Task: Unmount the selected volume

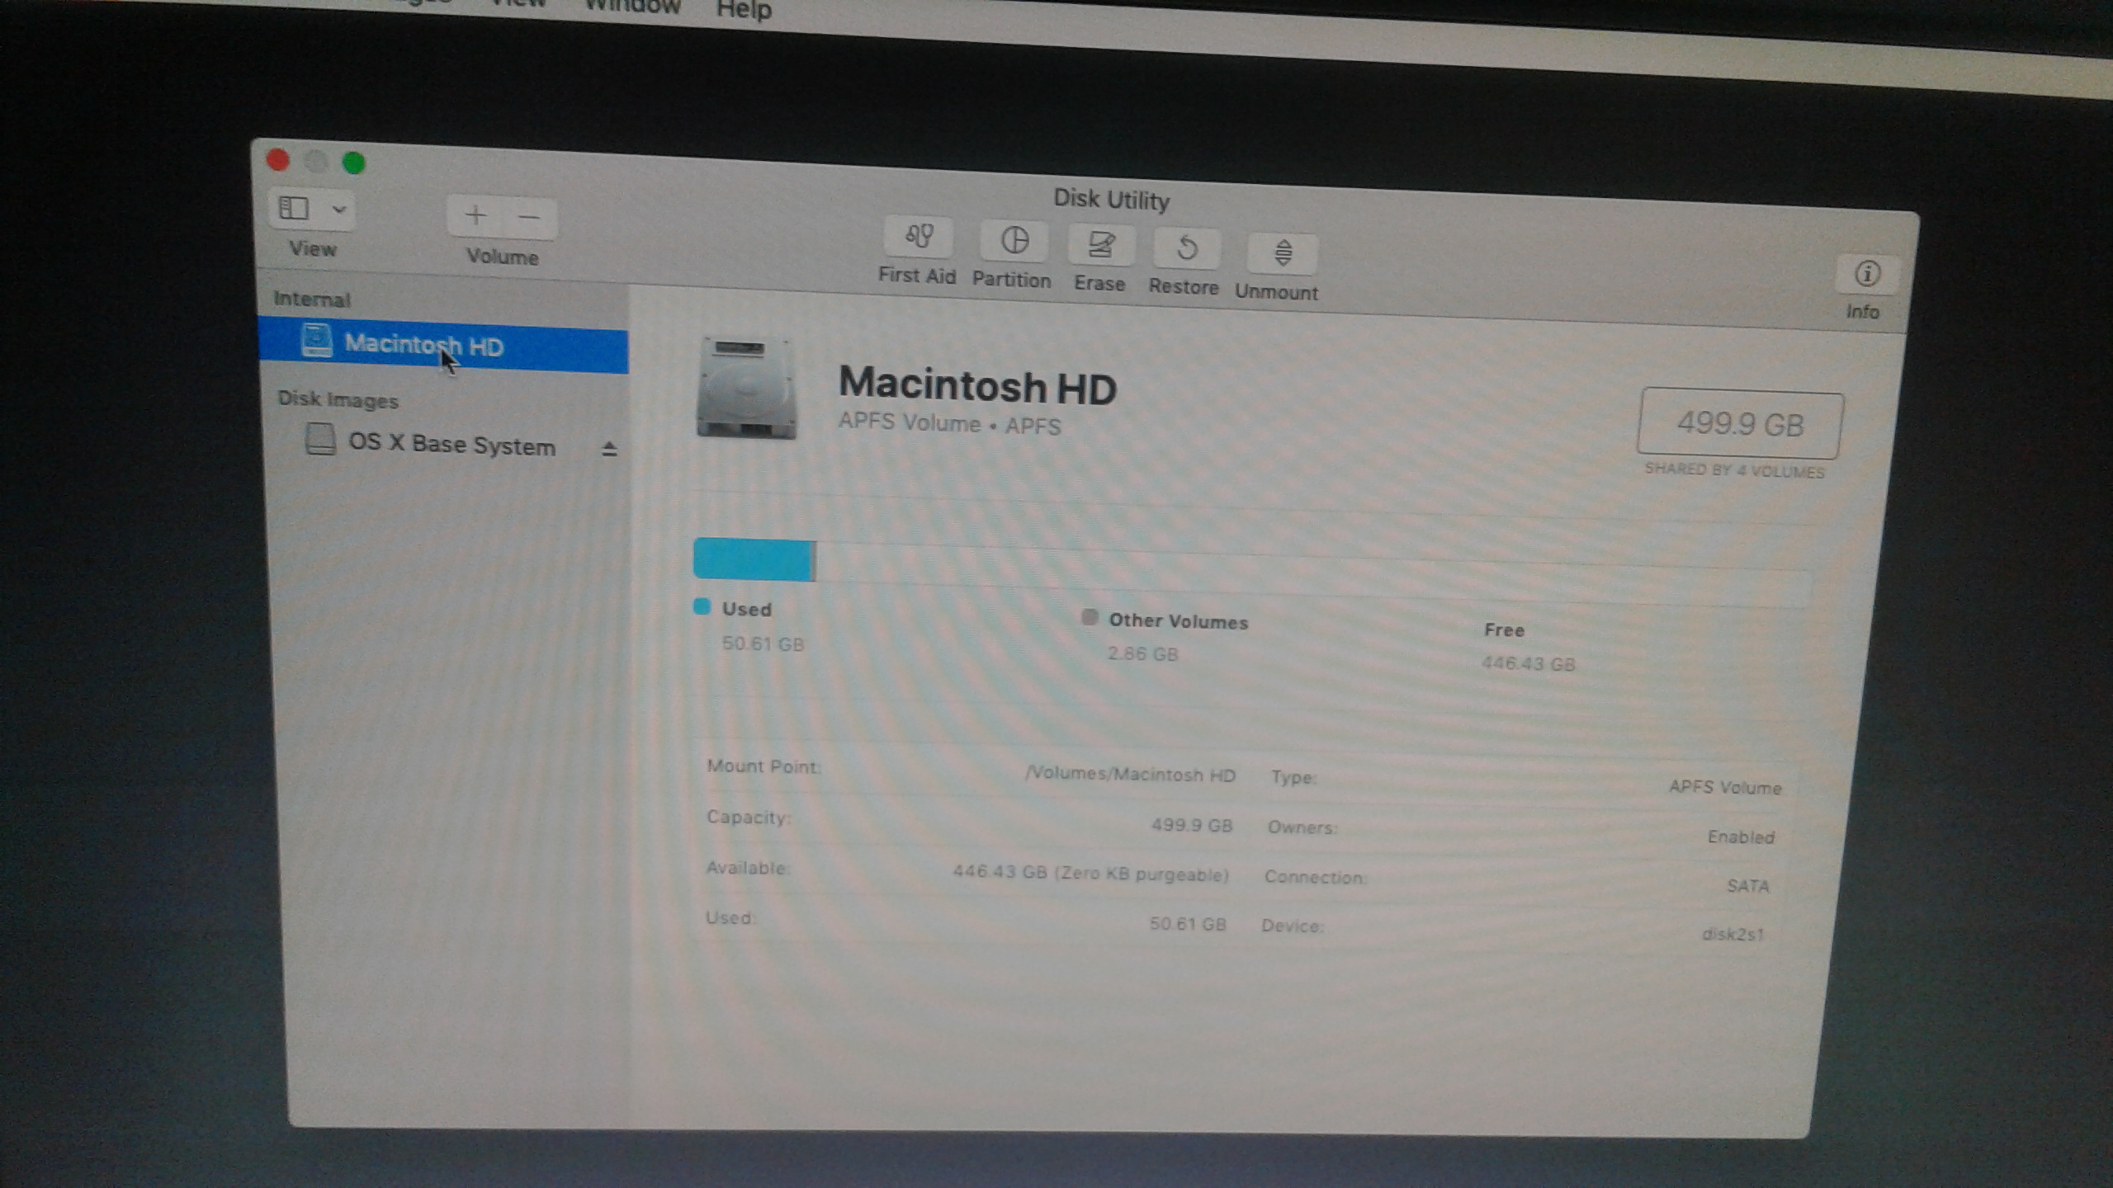Action: (1282, 253)
